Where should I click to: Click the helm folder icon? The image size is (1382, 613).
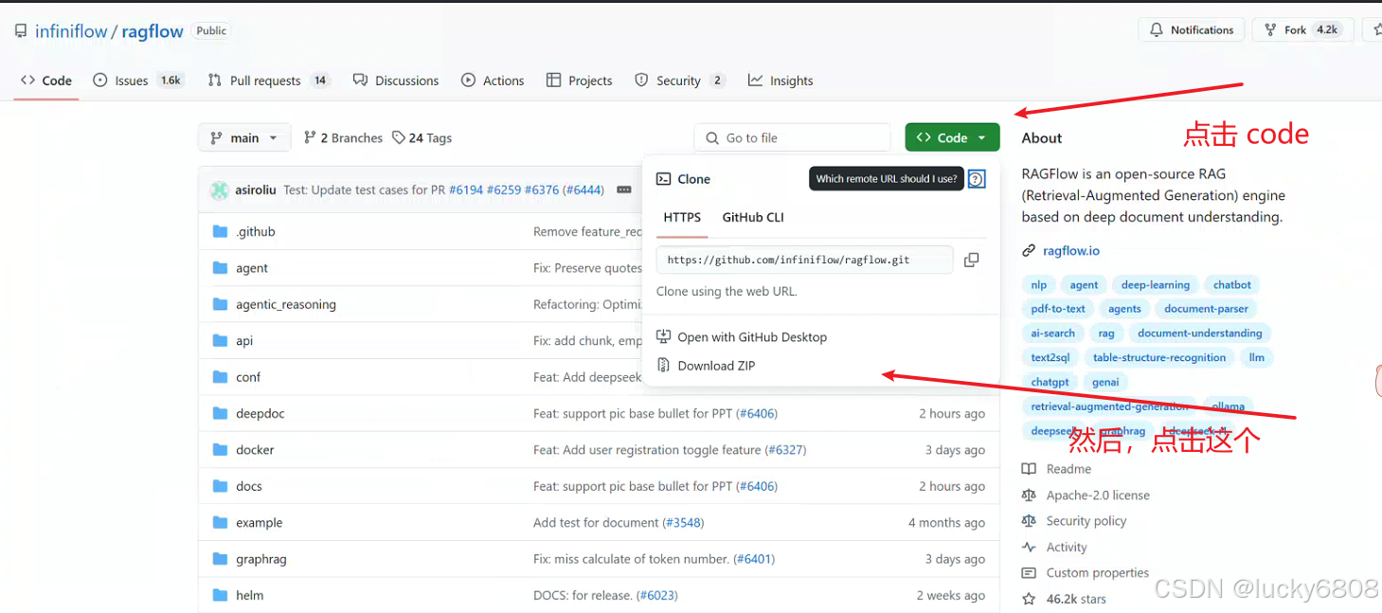coord(221,595)
